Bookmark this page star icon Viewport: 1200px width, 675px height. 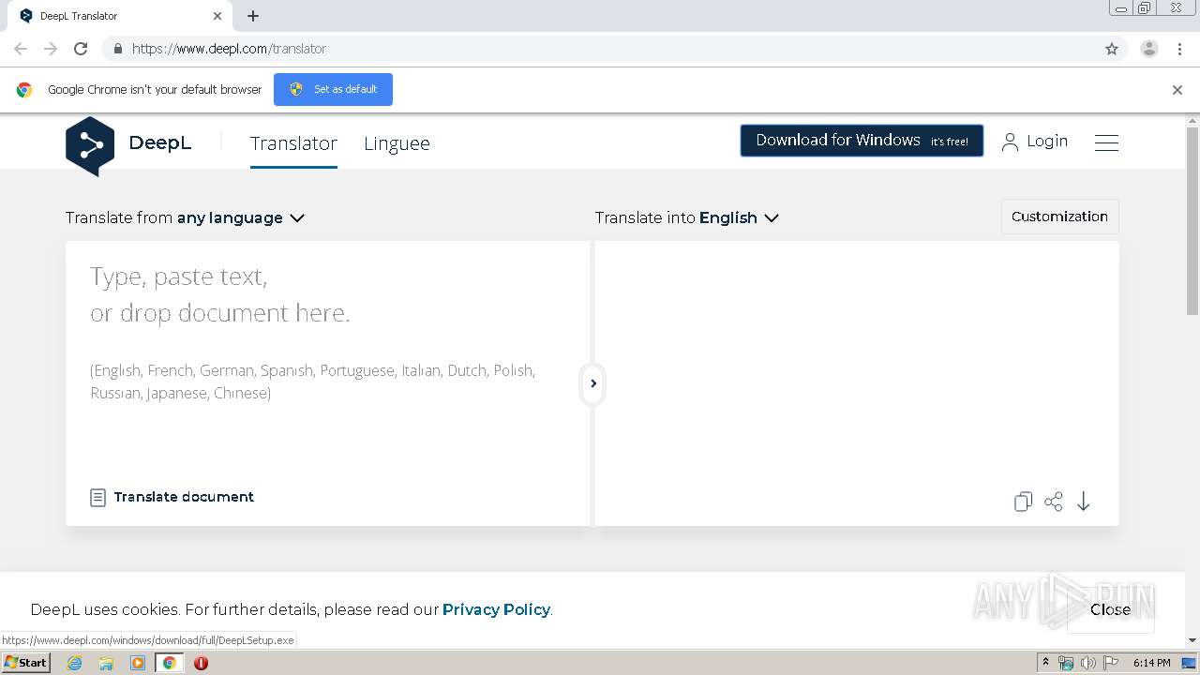[1112, 49]
